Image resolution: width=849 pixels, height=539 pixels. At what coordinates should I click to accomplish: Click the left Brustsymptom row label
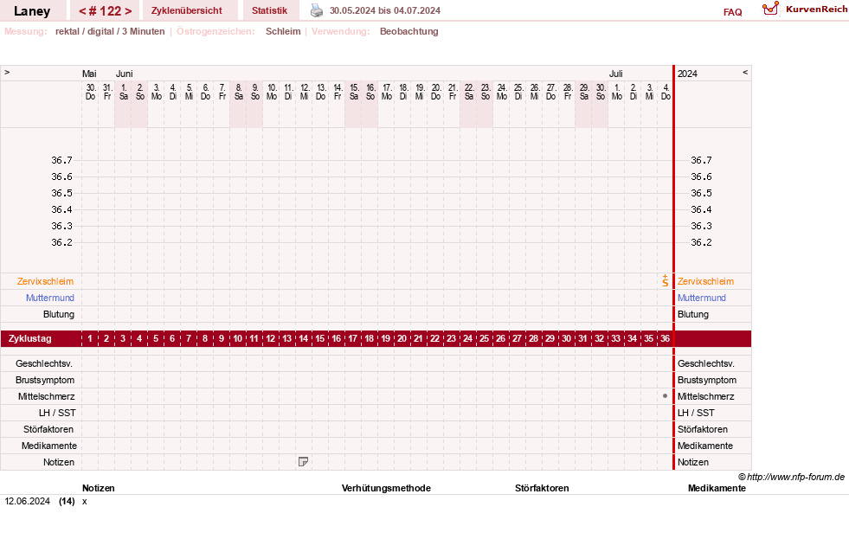coord(45,380)
